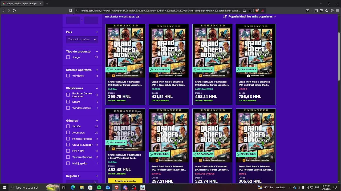
Task: Open File Explorer from the taskbar
Action: point(82,188)
